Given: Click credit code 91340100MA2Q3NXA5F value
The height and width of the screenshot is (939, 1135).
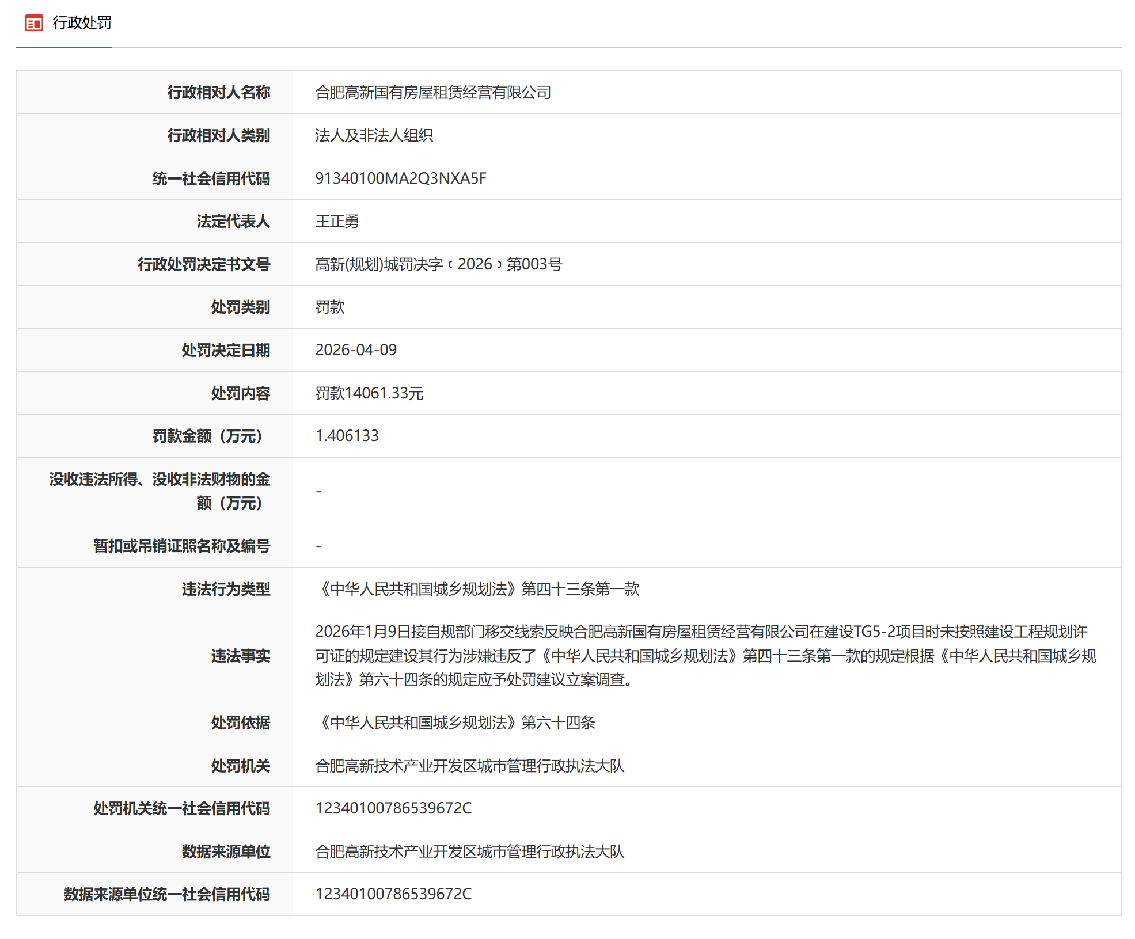Looking at the screenshot, I should point(400,178).
